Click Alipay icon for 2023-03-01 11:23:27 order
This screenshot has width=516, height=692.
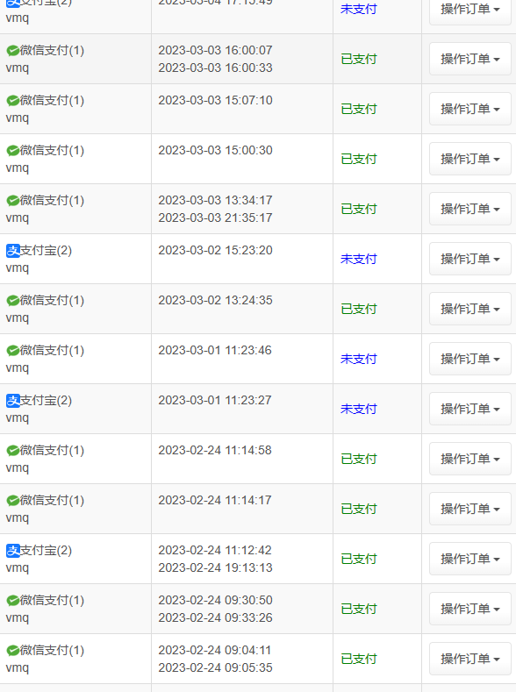(13, 401)
